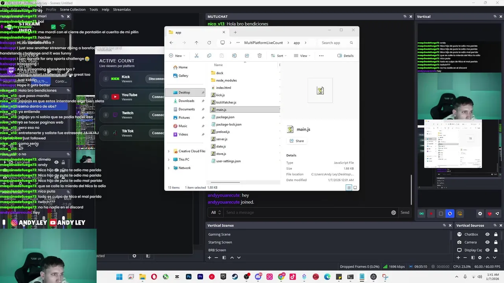Open the settings gear next to heart icon
This screenshot has width=504, height=283.
pos(480,213)
